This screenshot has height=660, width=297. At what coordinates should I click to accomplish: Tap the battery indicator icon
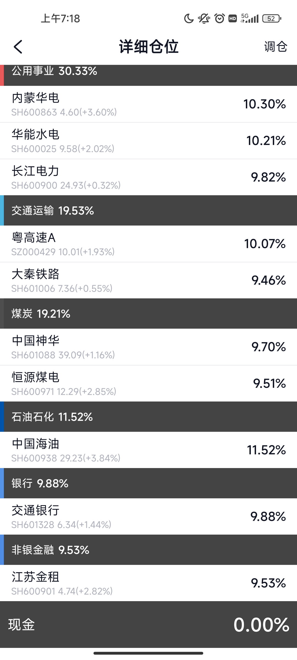click(x=272, y=18)
